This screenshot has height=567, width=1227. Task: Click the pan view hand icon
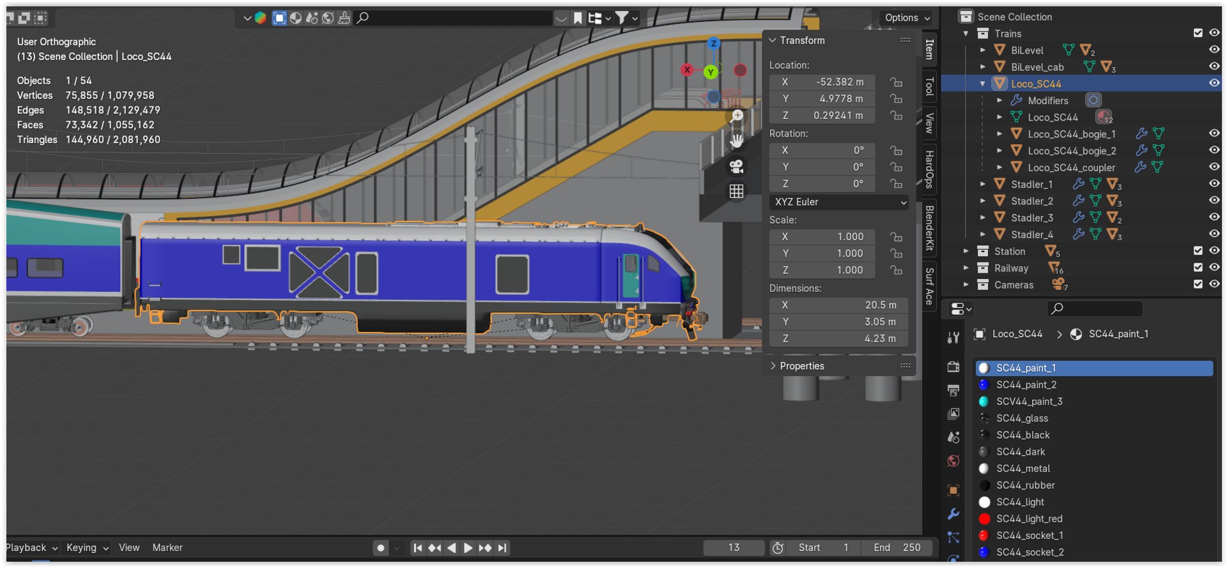click(736, 141)
